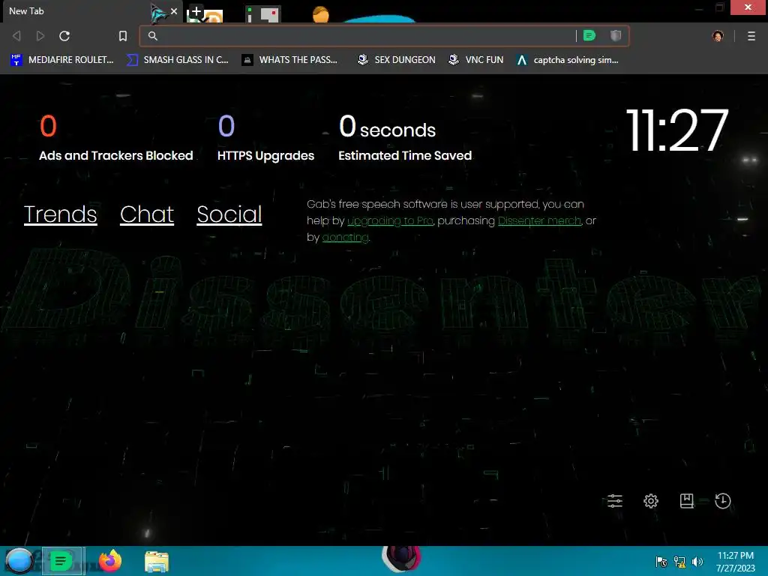Follow the donating link

coord(345,238)
